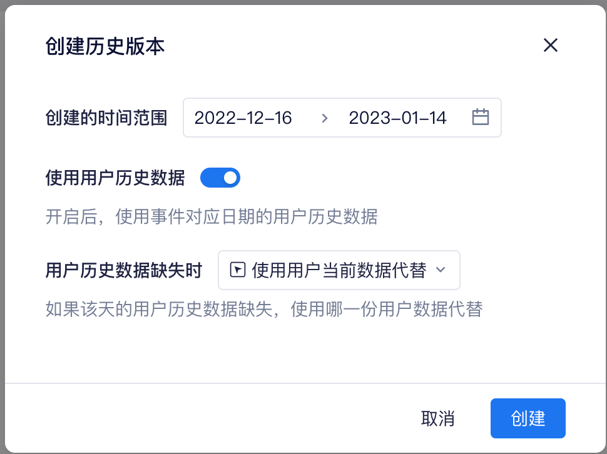Click the 创建的时间范围 label
Image resolution: width=607 pixels, height=454 pixels.
pos(106,118)
